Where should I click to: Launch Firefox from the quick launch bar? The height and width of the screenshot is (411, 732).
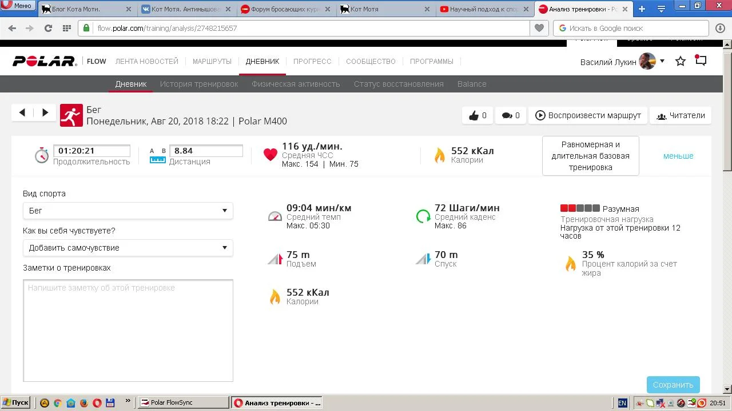(84, 402)
